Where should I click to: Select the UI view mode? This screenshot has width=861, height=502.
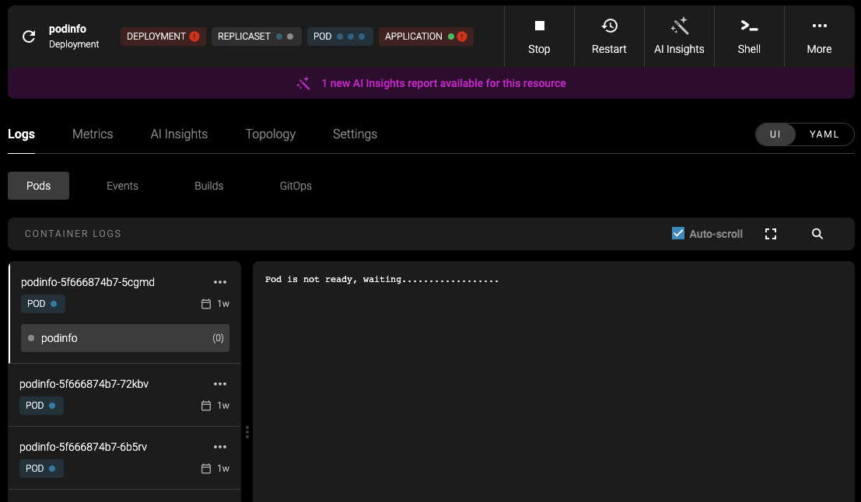click(775, 134)
